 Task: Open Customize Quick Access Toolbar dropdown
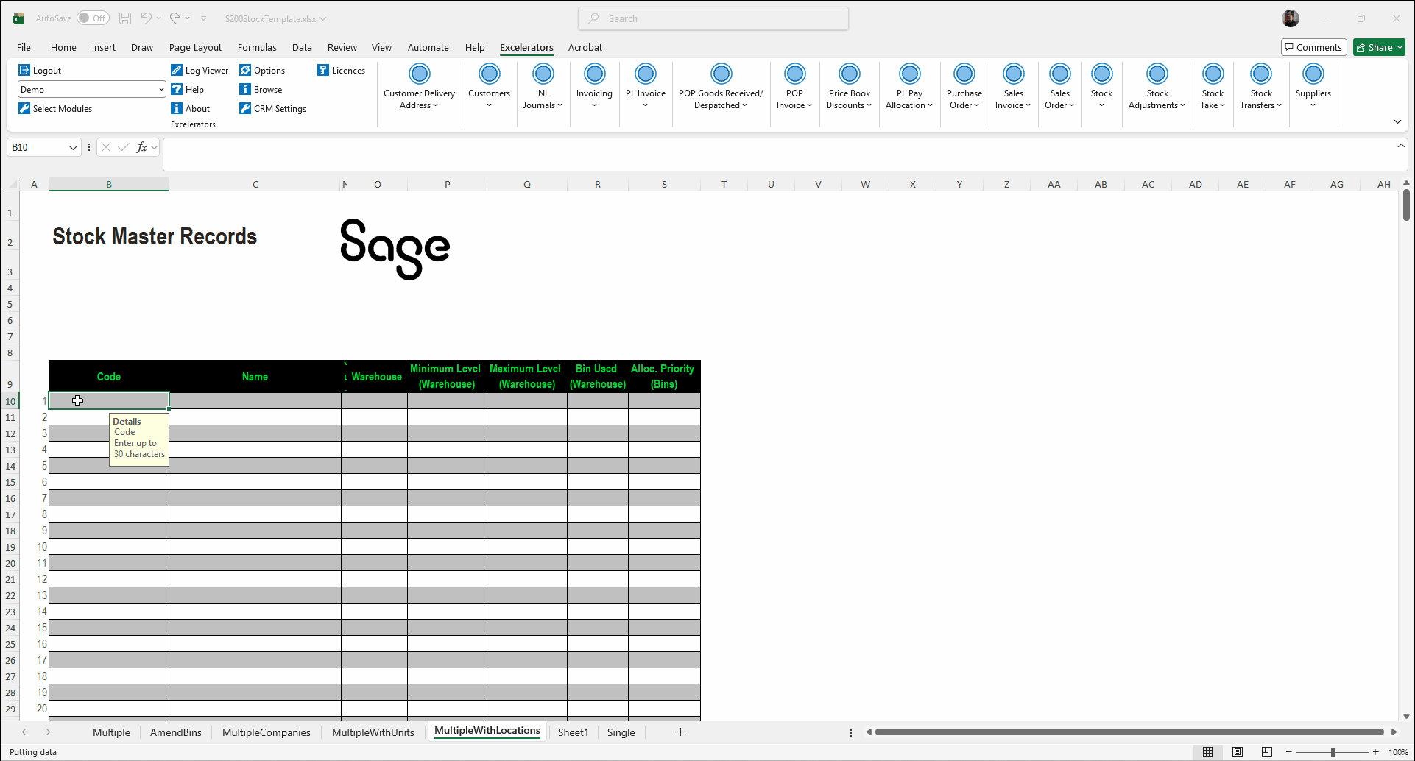204,18
